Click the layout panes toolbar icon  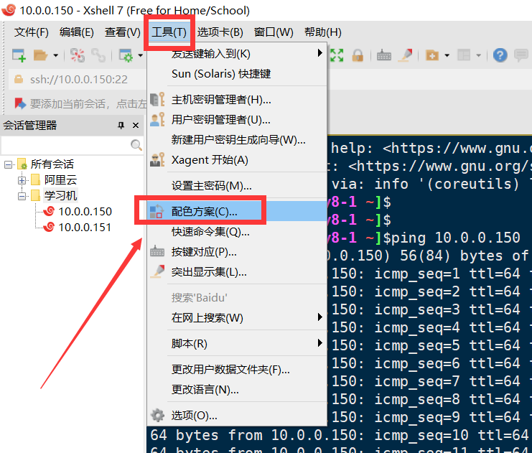tap(464, 55)
